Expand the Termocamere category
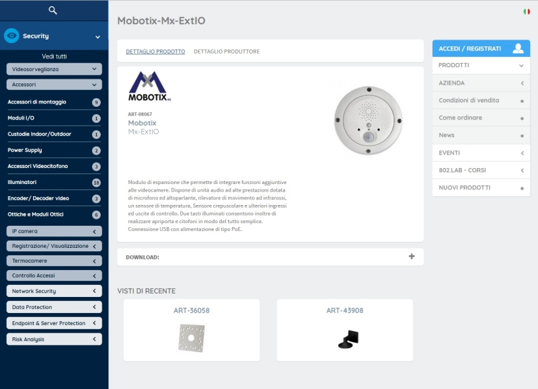The image size is (538, 389). pos(54,261)
